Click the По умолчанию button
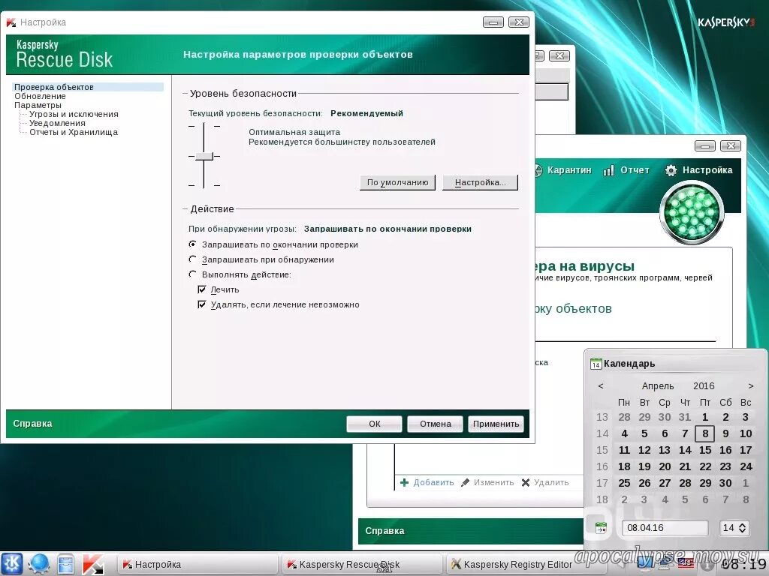 click(397, 182)
